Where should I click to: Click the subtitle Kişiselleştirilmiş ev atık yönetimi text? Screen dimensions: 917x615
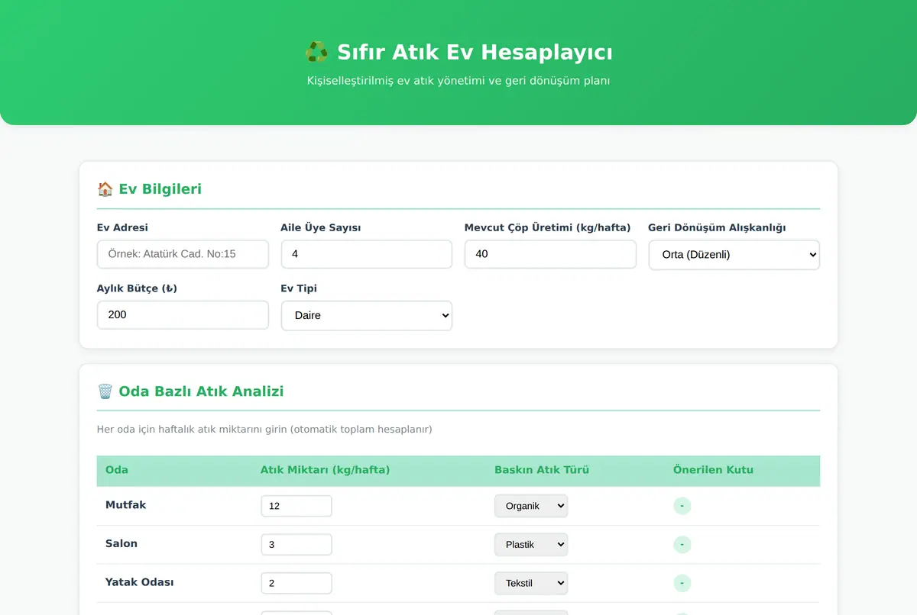pos(458,80)
